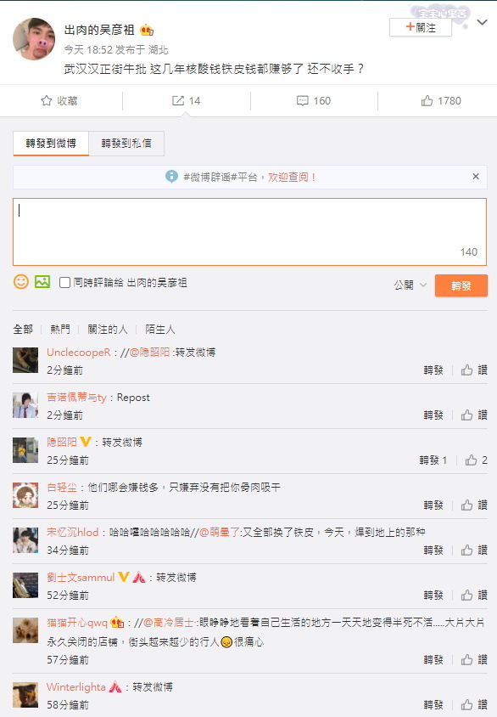This screenshot has height=717, width=497.
Task: Select the 熱門 filter tab
Action: [x=59, y=330]
